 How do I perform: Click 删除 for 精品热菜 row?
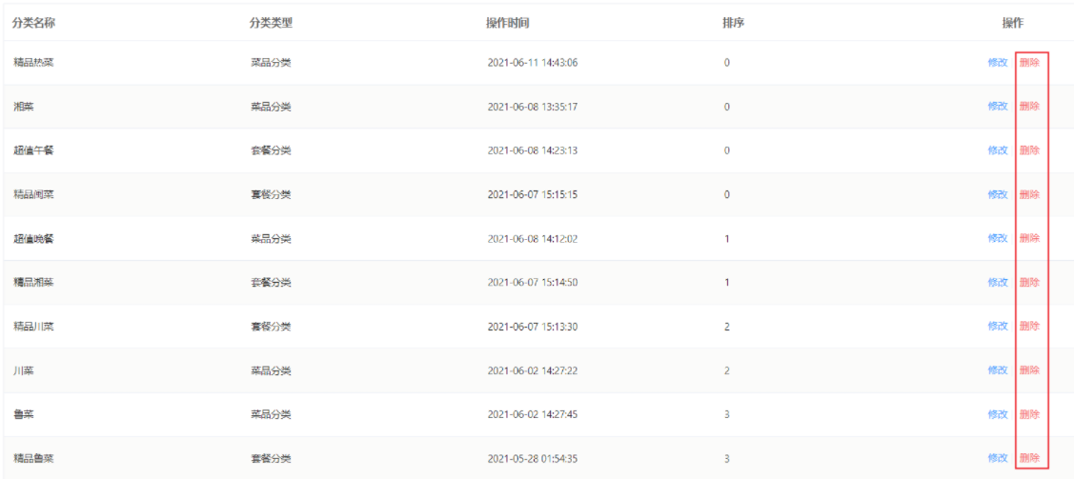pos(1029,62)
